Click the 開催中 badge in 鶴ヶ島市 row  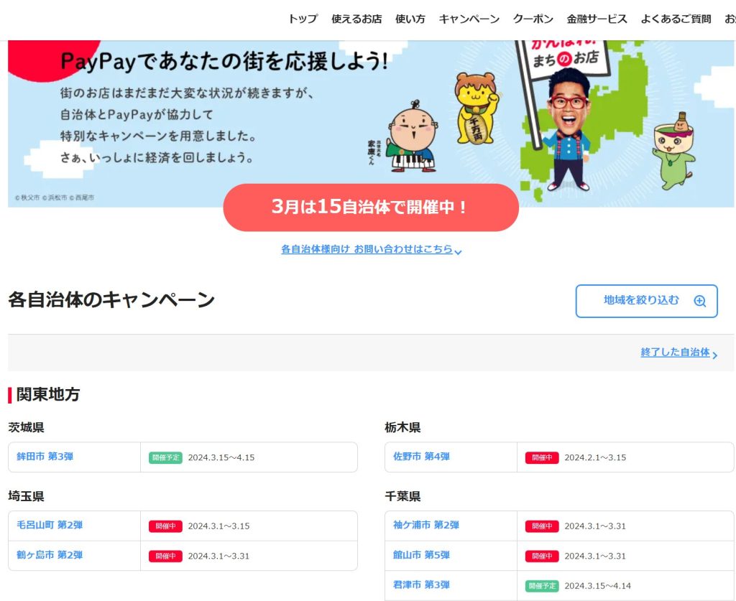click(165, 556)
